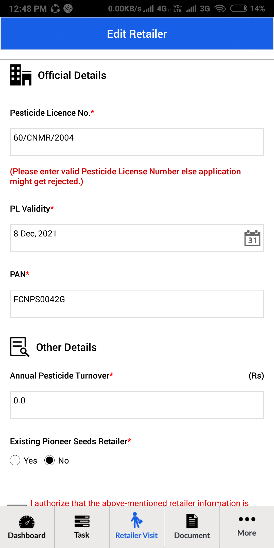
Task: Open the Retailer Visit walking-person icon
Action: pos(136,520)
